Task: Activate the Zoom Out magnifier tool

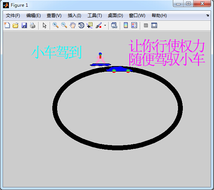Action: pos(64,25)
